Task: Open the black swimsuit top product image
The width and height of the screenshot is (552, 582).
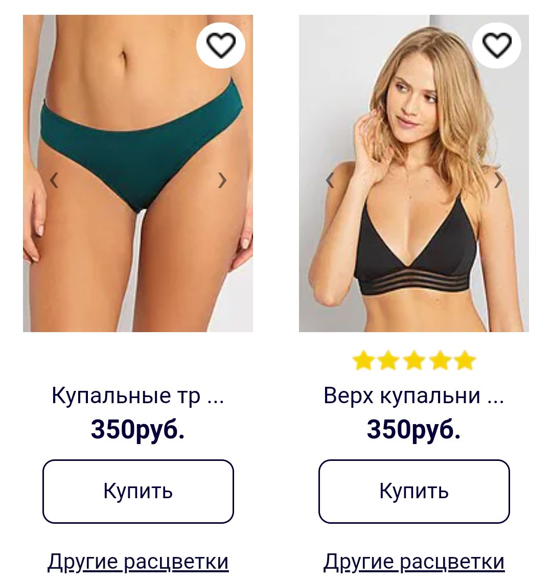Action: [x=414, y=173]
